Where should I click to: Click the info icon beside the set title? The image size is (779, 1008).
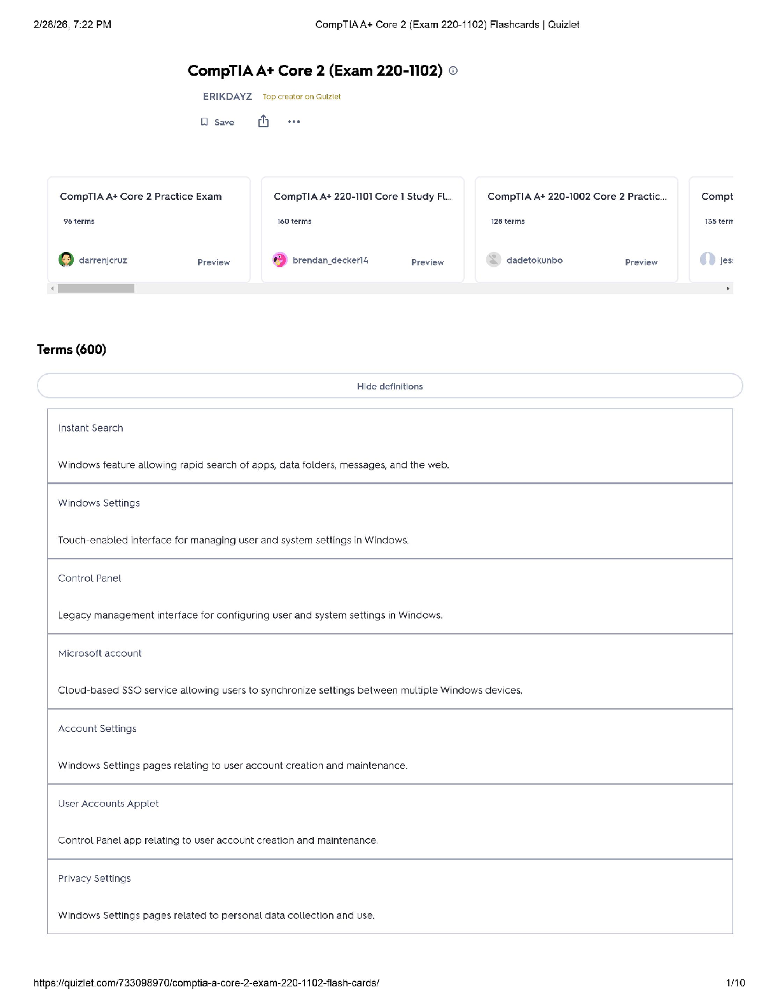453,71
